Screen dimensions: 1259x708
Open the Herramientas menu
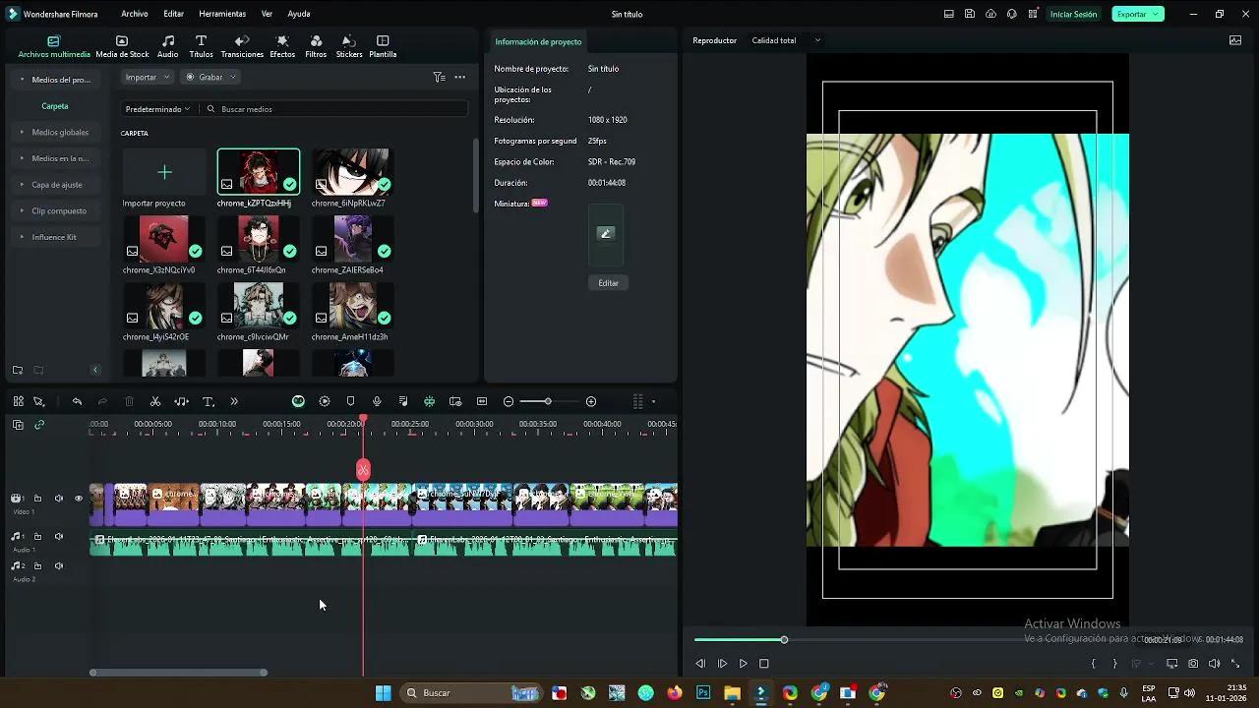pos(222,14)
